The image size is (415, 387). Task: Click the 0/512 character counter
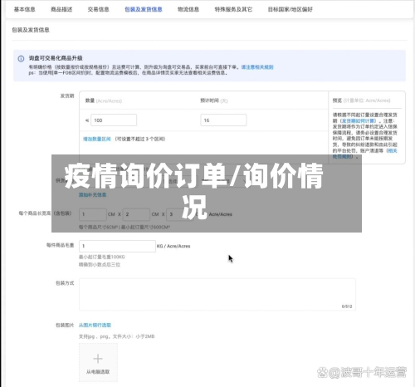point(347,306)
